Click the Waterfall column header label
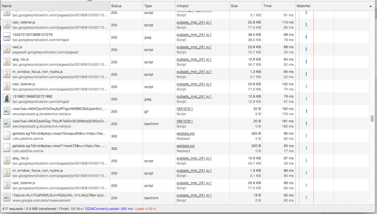 pyautogui.click(x=304, y=6)
